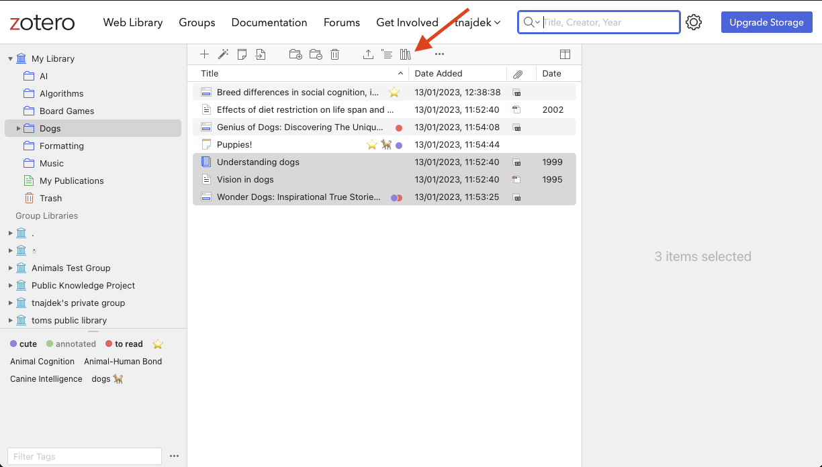
Task: Click attachment icon on Understanding dogs row
Action: [516, 162]
